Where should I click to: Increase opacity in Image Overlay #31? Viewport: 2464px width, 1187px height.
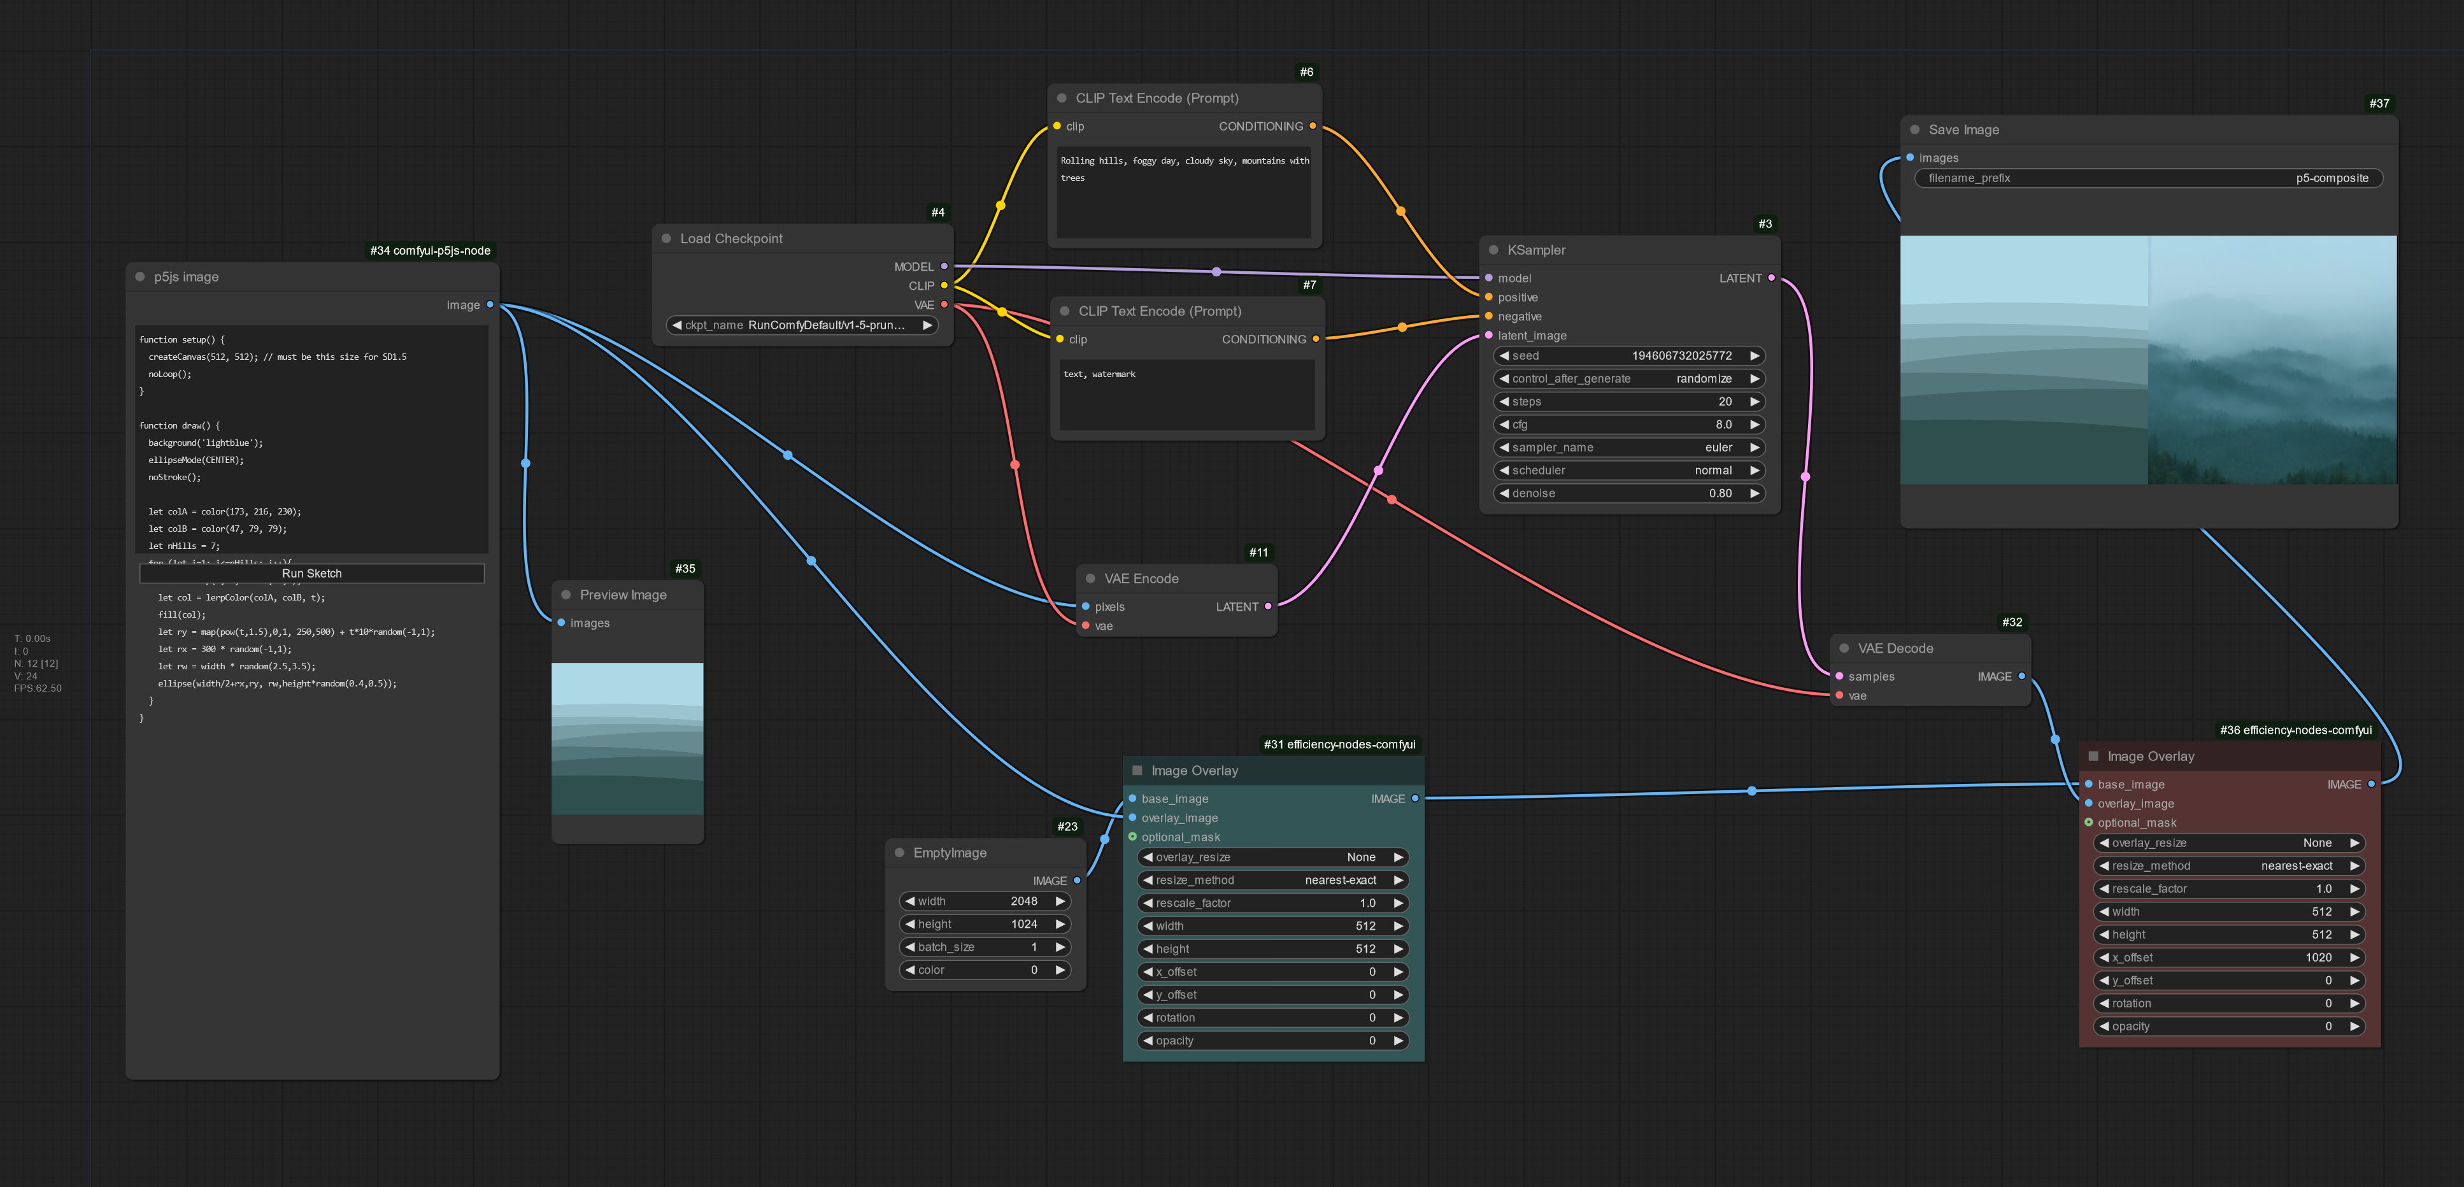(1397, 1041)
